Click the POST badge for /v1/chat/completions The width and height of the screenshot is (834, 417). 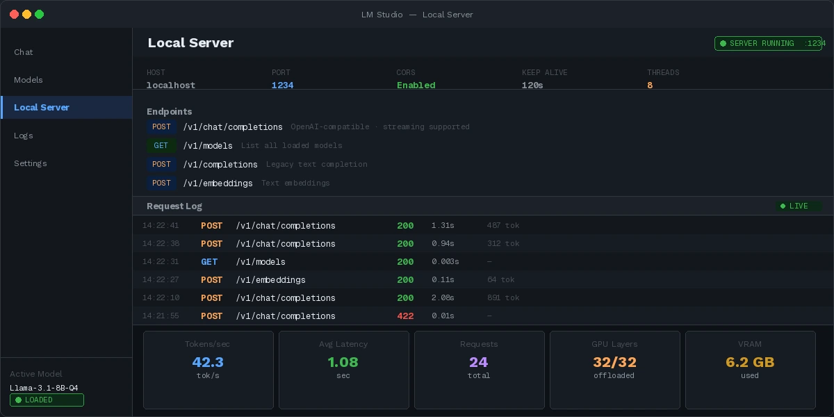click(x=161, y=127)
